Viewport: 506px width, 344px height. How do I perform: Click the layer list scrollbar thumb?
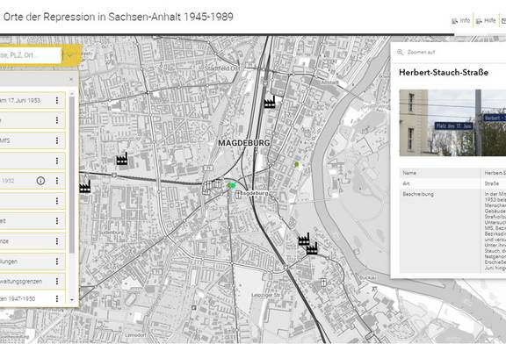[x=72, y=174]
